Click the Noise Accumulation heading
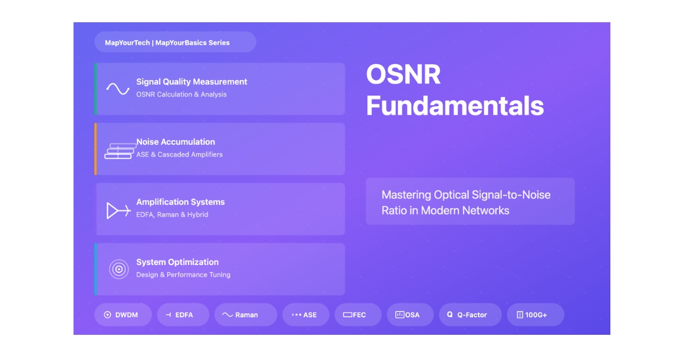 click(176, 142)
